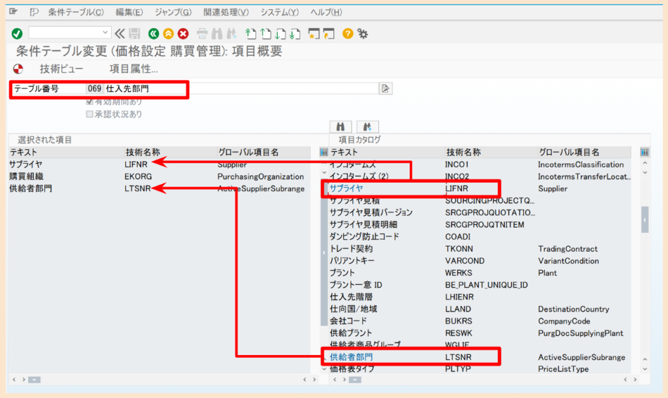Click 選択された項目 horizontal scrollbar thumb

(x=34, y=379)
